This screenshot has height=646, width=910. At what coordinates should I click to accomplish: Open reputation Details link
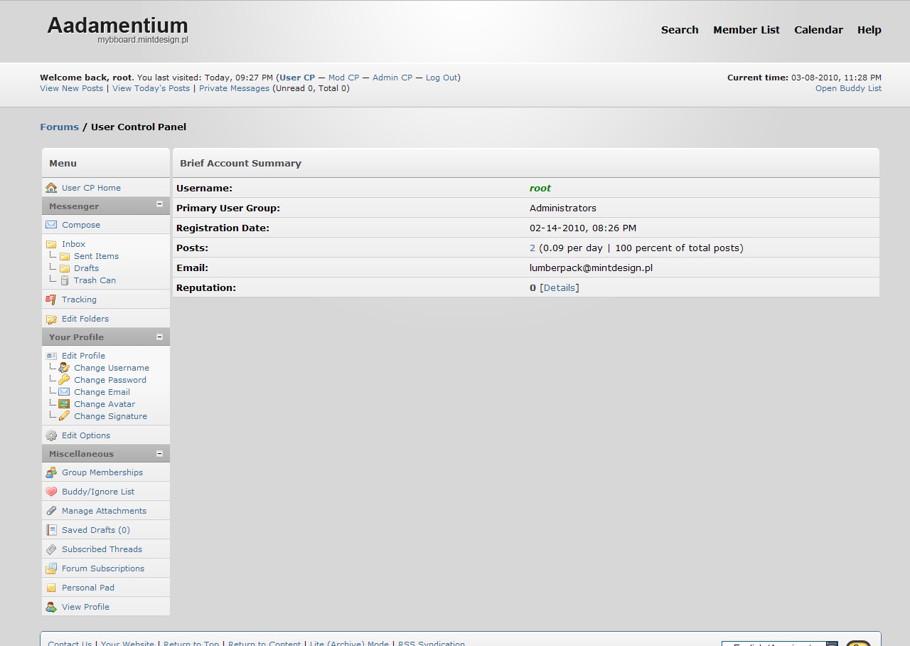click(560, 288)
